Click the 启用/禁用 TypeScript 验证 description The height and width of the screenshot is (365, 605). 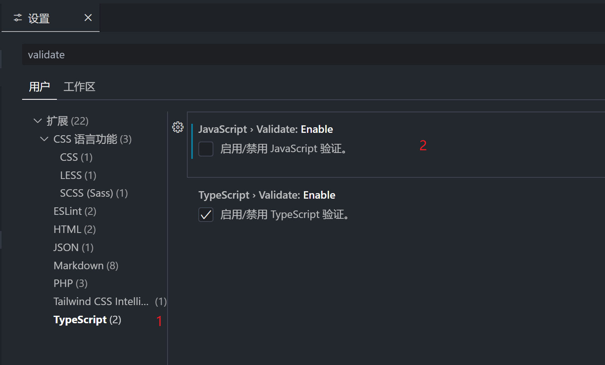pyautogui.click(x=285, y=215)
